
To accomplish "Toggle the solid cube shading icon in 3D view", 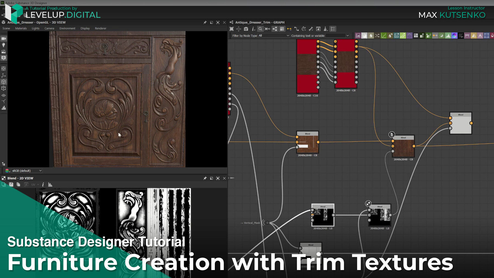I will coord(4,82).
